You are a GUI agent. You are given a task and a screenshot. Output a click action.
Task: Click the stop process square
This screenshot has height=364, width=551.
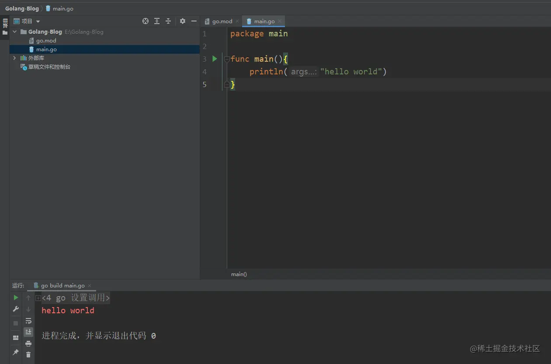(16, 323)
